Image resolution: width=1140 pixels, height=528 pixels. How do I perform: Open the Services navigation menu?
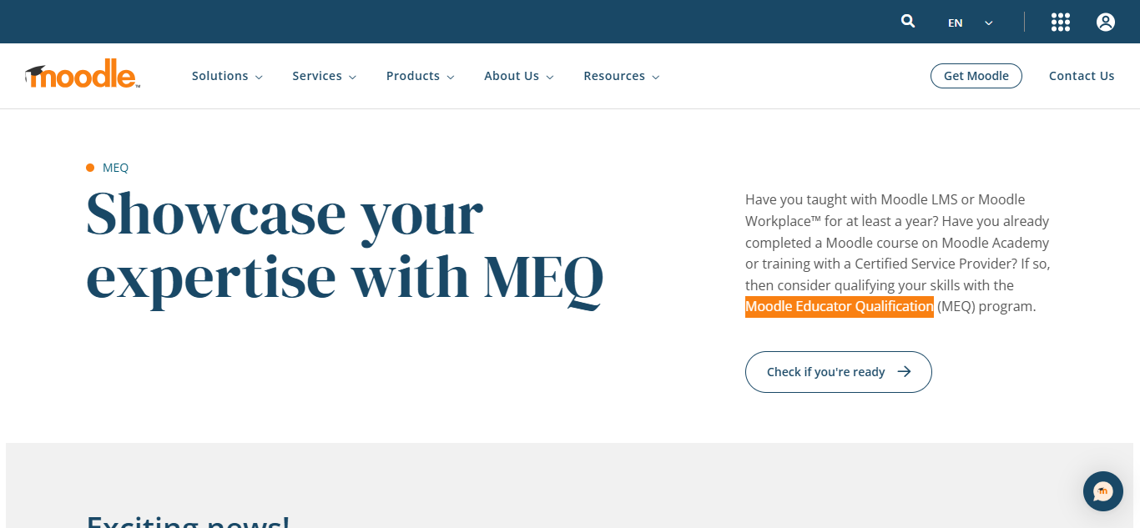317,76
